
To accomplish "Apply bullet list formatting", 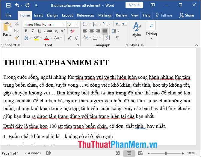I will pyautogui.click(x=85, y=24).
